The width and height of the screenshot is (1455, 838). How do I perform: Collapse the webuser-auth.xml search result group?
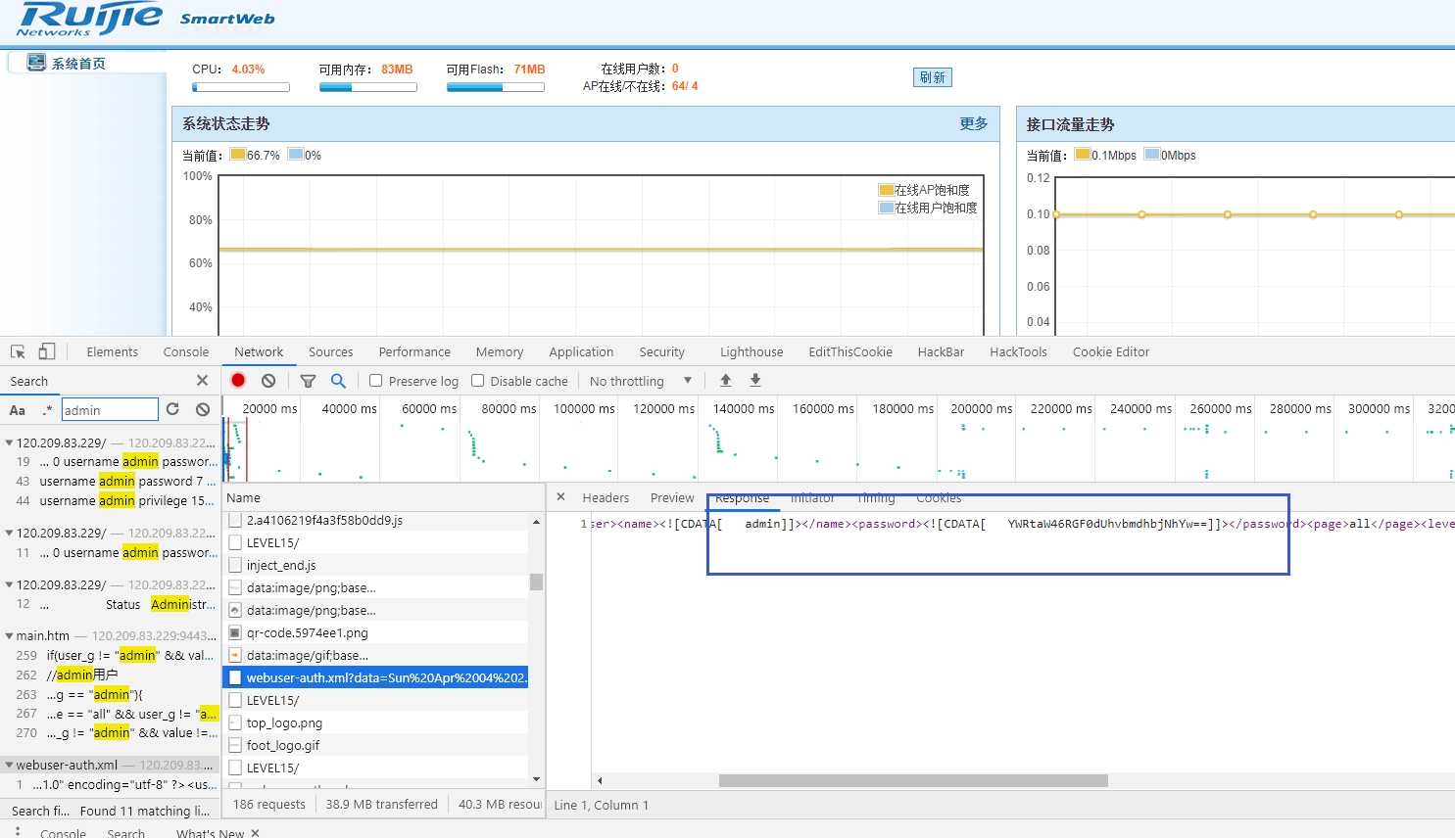click(x=9, y=765)
